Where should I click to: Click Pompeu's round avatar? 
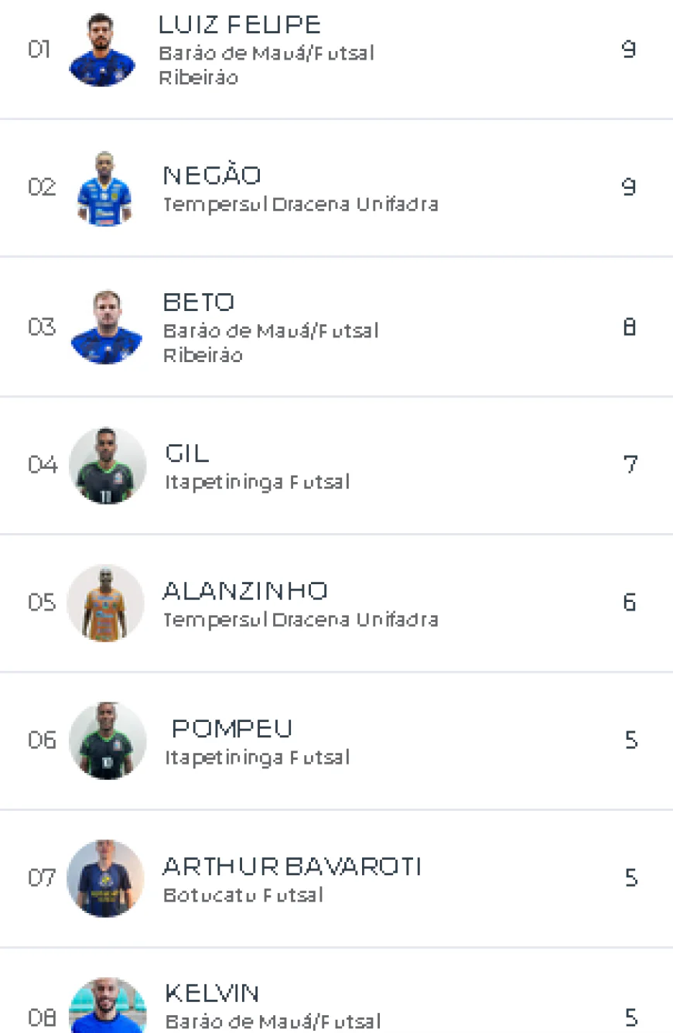tap(107, 741)
